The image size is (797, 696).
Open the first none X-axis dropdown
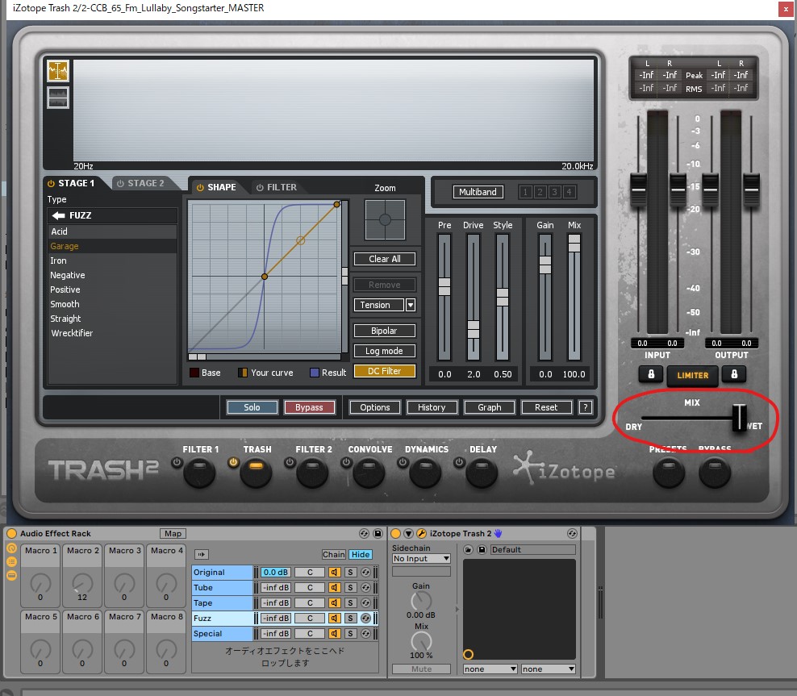490,669
